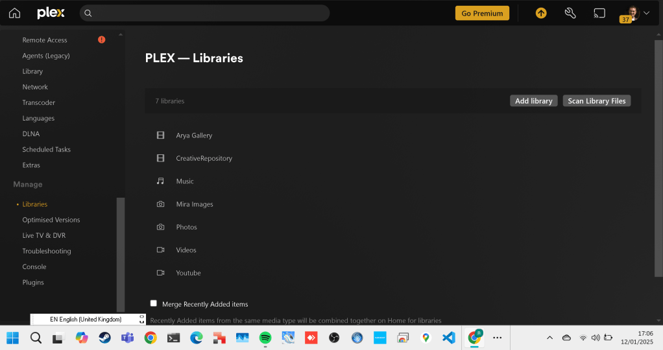Screen dimensions: 663x350
Task: Click camera icon beside Mira Images
Action: tap(160, 204)
